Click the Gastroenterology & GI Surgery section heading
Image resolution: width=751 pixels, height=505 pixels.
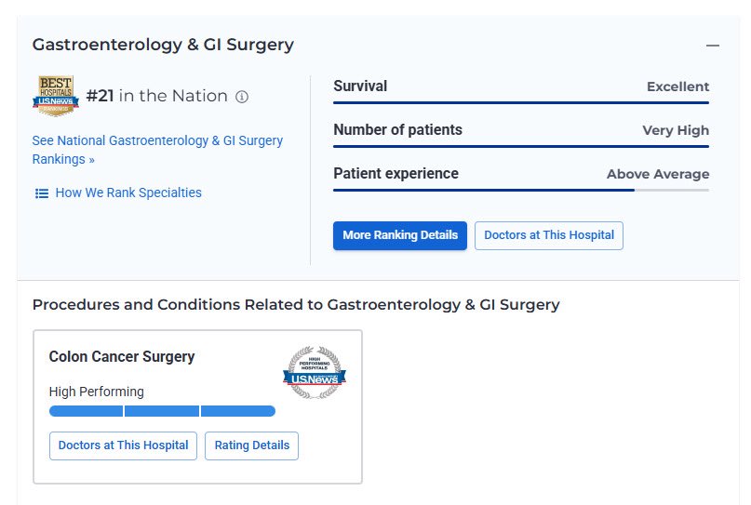click(x=163, y=45)
